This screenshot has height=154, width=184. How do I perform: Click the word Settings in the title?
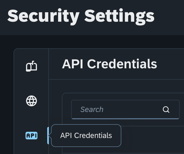tap(119, 16)
